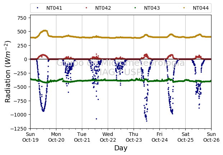
Task: Click the Mon Oct-20 tick label
Action: pyautogui.click(x=56, y=137)
